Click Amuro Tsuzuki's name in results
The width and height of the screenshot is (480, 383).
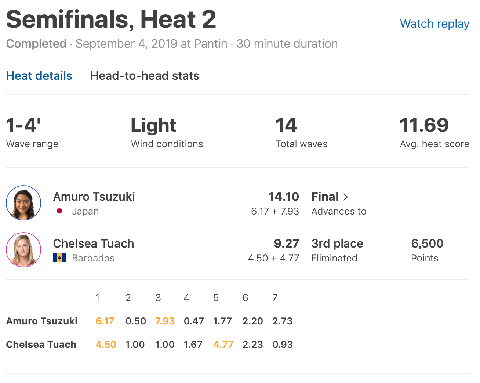click(94, 197)
